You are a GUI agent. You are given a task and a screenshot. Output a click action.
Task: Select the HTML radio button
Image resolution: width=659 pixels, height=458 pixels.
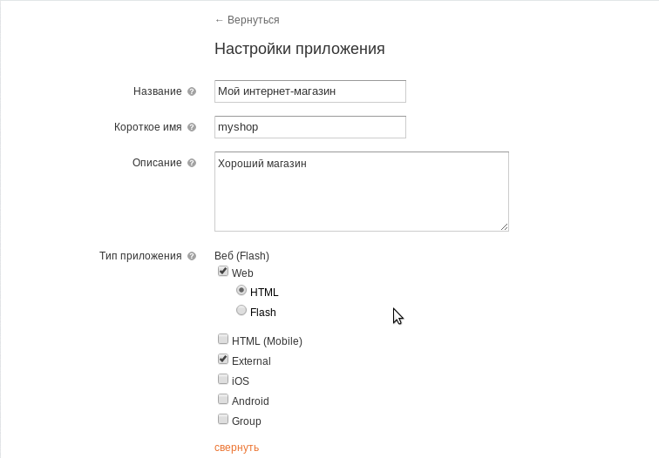241,291
